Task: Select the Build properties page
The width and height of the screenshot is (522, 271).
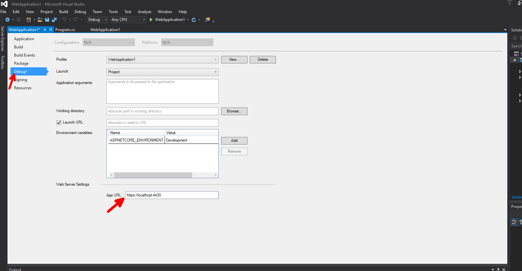Action: click(x=18, y=47)
